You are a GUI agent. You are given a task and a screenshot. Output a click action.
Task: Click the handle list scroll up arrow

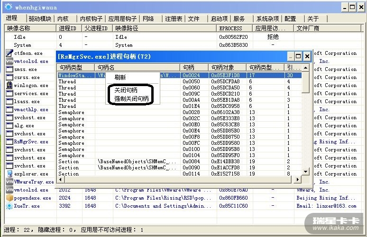tap(305, 68)
